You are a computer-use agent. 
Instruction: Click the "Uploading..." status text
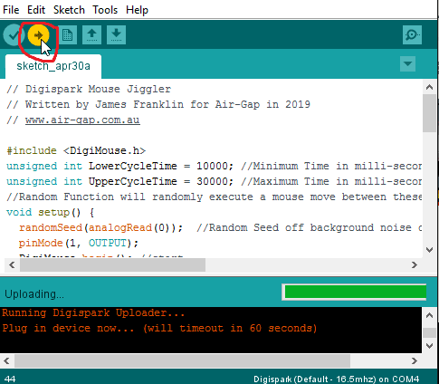tap(34, 294)
